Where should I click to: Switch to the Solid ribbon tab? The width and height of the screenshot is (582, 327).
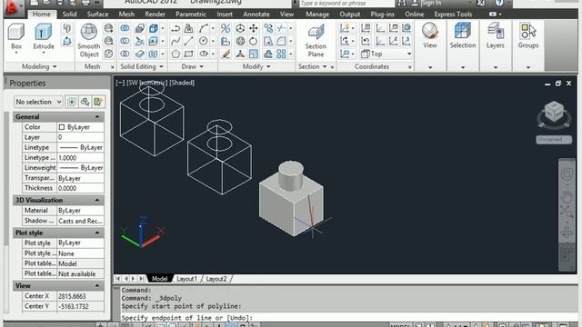[x=69, y=15]
